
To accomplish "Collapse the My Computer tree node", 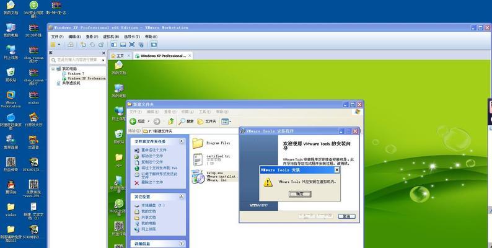I will click(x=52, y=68).
